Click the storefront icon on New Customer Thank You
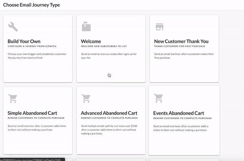The image size is (244, 161). [159, 27]
